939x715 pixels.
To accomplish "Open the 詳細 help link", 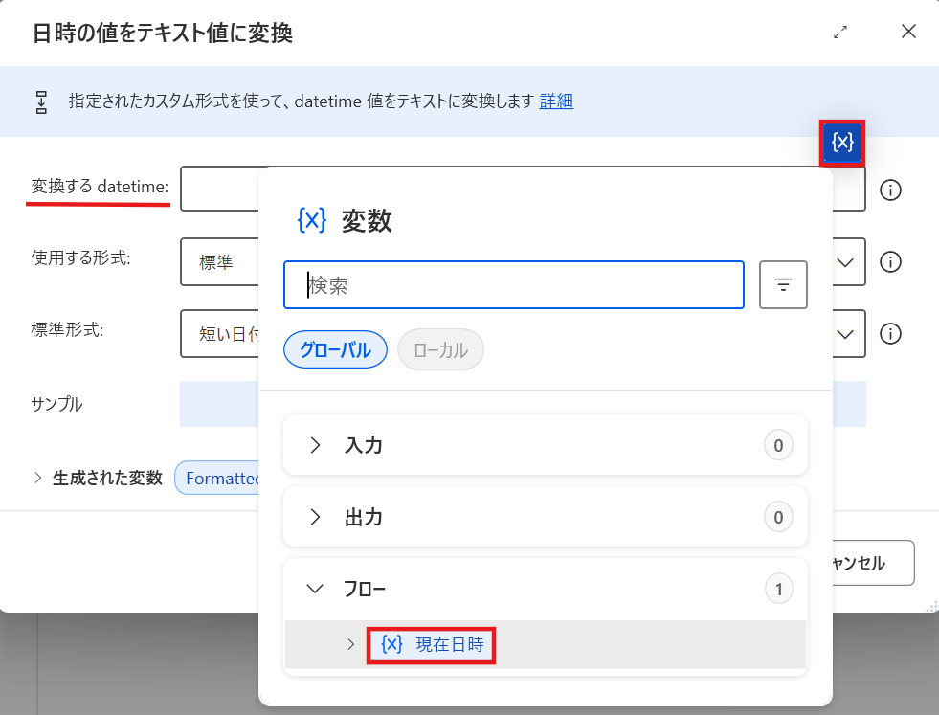I will click(x=556, y=101).
